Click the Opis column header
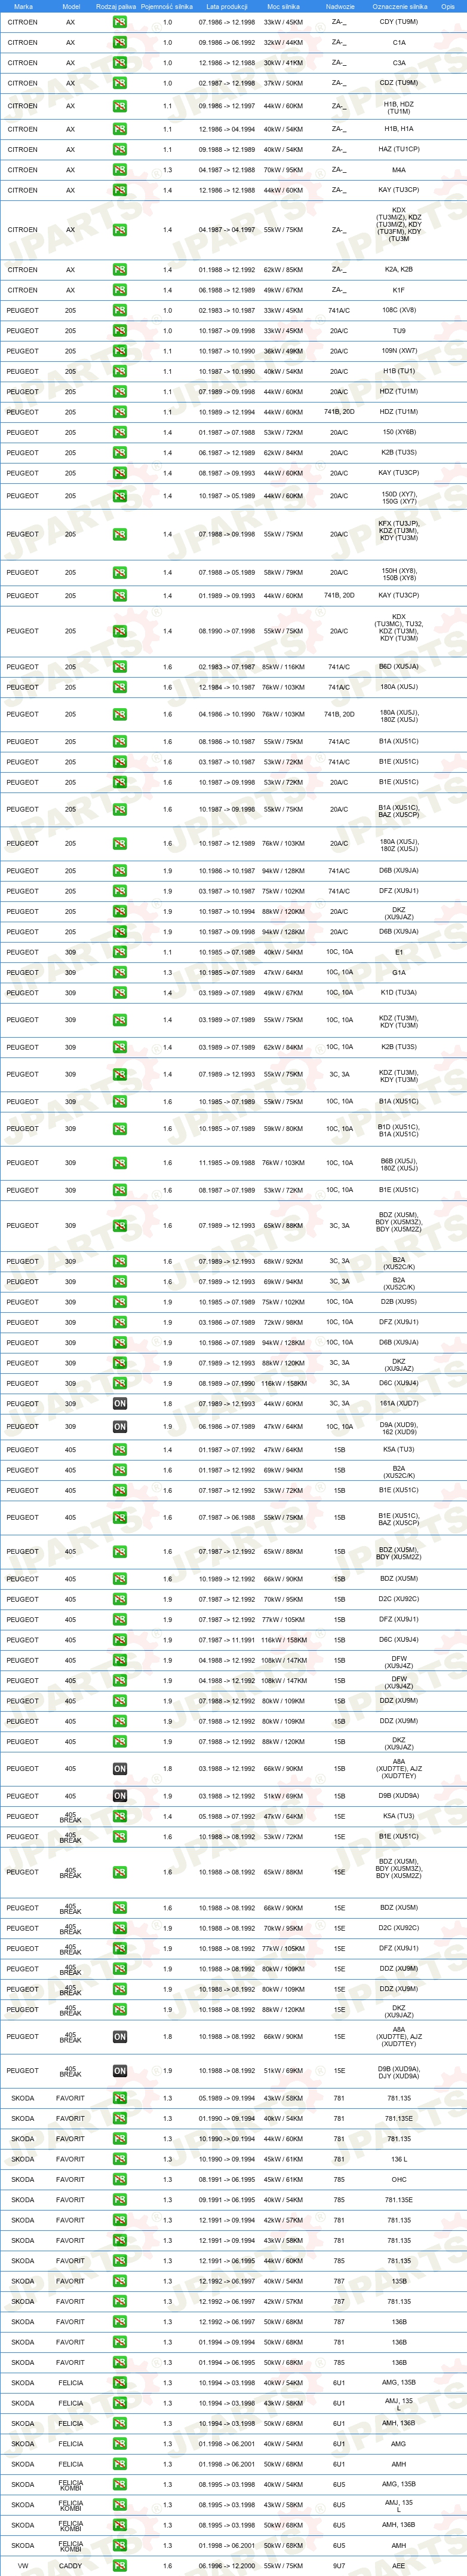The width and height of the screenshot is (467, 2576). coord(448,6)
